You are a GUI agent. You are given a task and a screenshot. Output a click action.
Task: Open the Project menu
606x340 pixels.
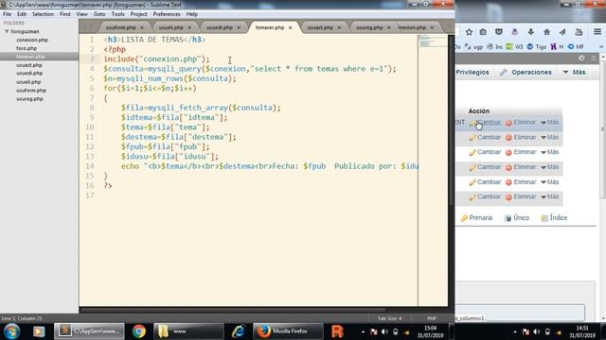138,14
